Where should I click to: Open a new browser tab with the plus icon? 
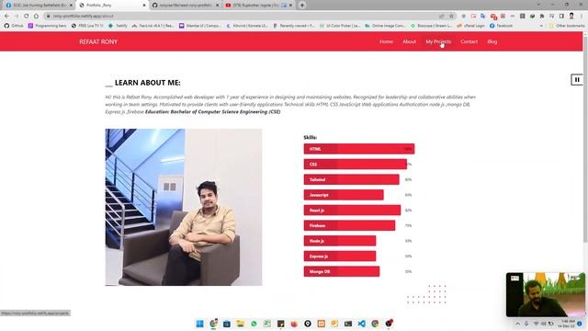(302, 6)
